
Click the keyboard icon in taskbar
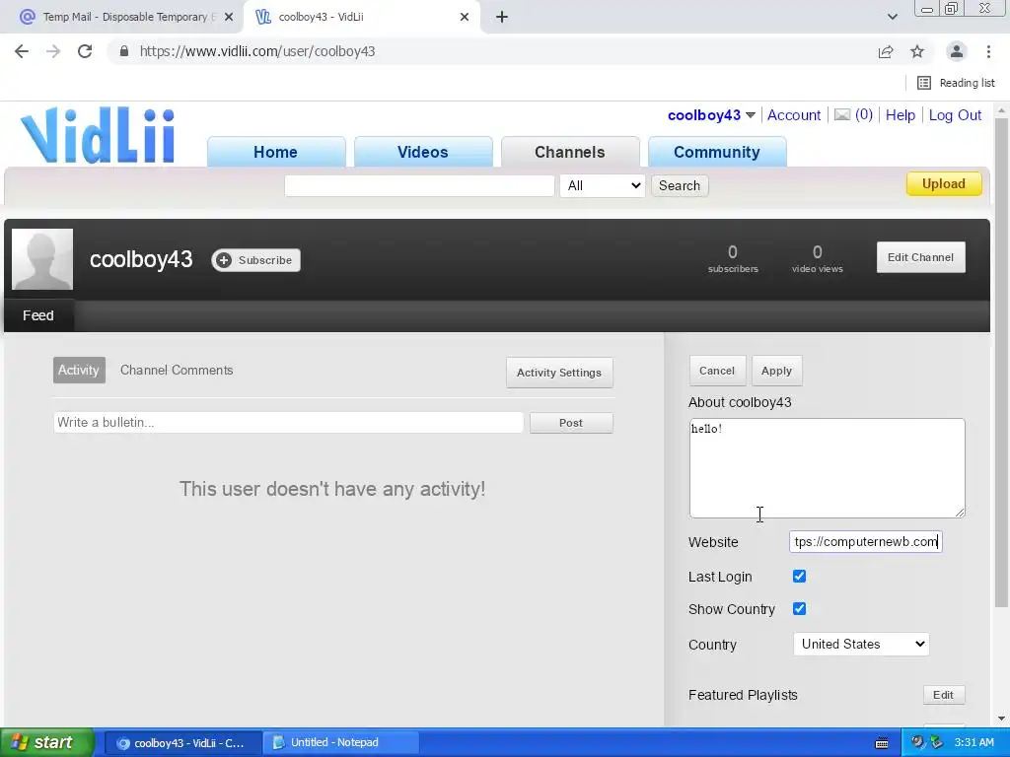[882, 743]
